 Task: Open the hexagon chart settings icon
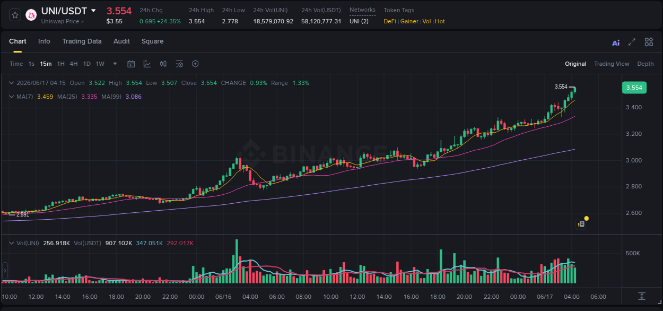(x=195, y=64)
